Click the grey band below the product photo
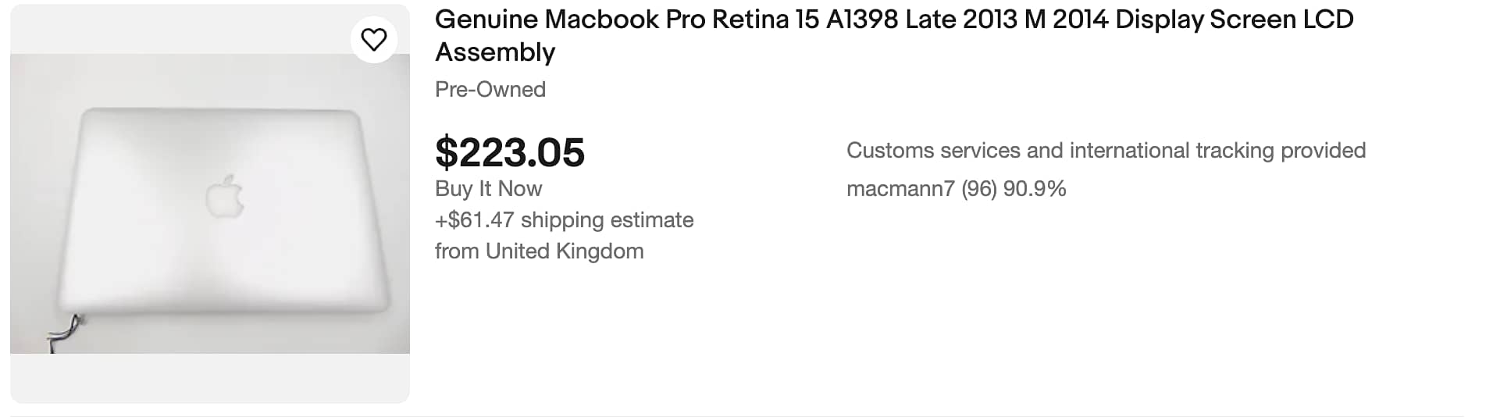This screenshot has height=417, width=1493. pyautogui.click(x=209, y=377)
